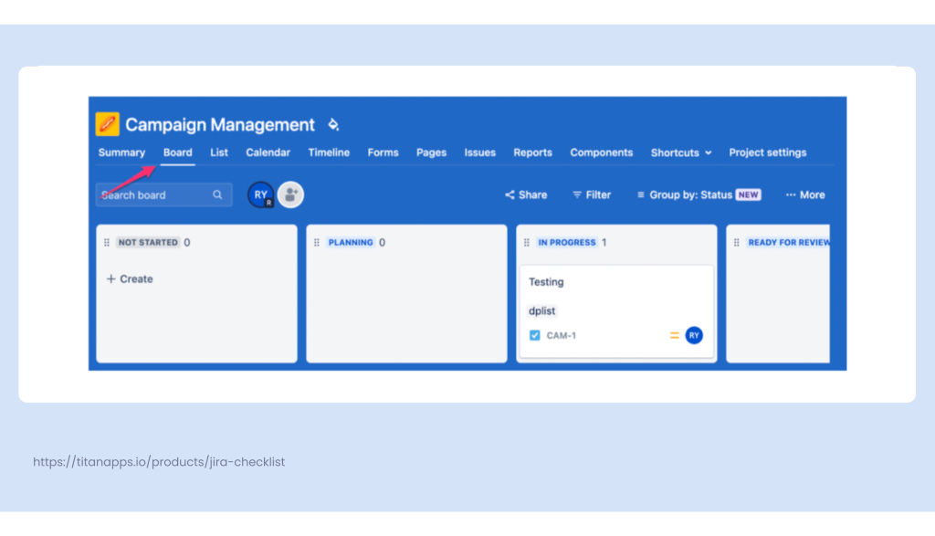The height and width of the screenshot is (536, 935).
Task: Toggle the CAM-1 task type checkbox
Action: [533, 335]
